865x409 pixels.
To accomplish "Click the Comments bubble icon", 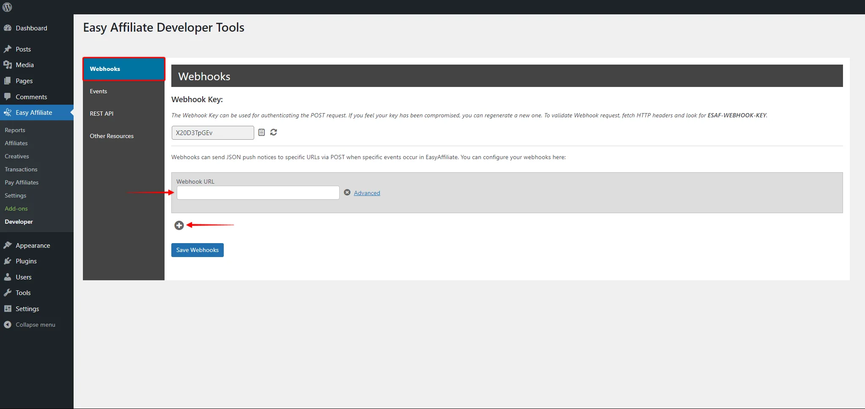I will (x=8, y=97).
